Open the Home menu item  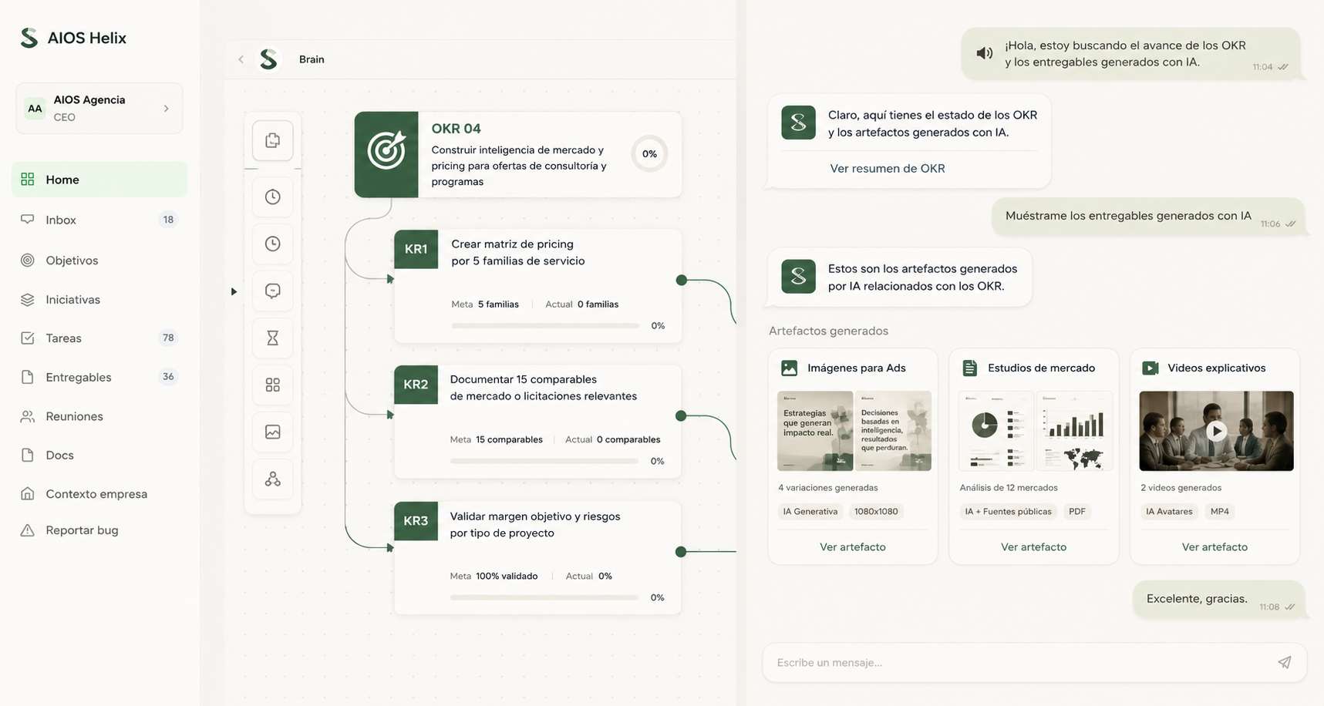99,180
